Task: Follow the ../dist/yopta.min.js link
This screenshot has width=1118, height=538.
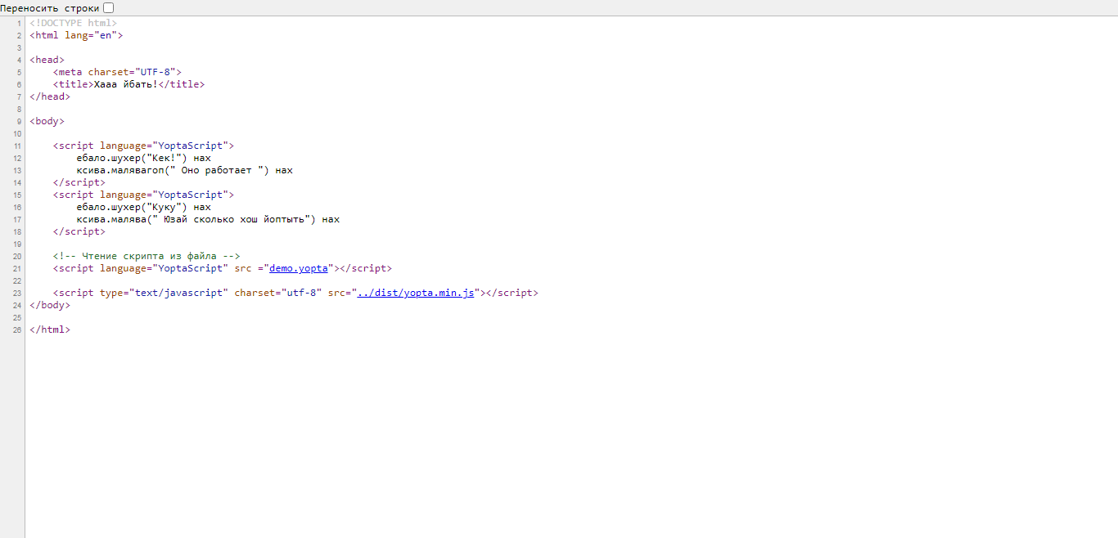Action: [416, 293]
